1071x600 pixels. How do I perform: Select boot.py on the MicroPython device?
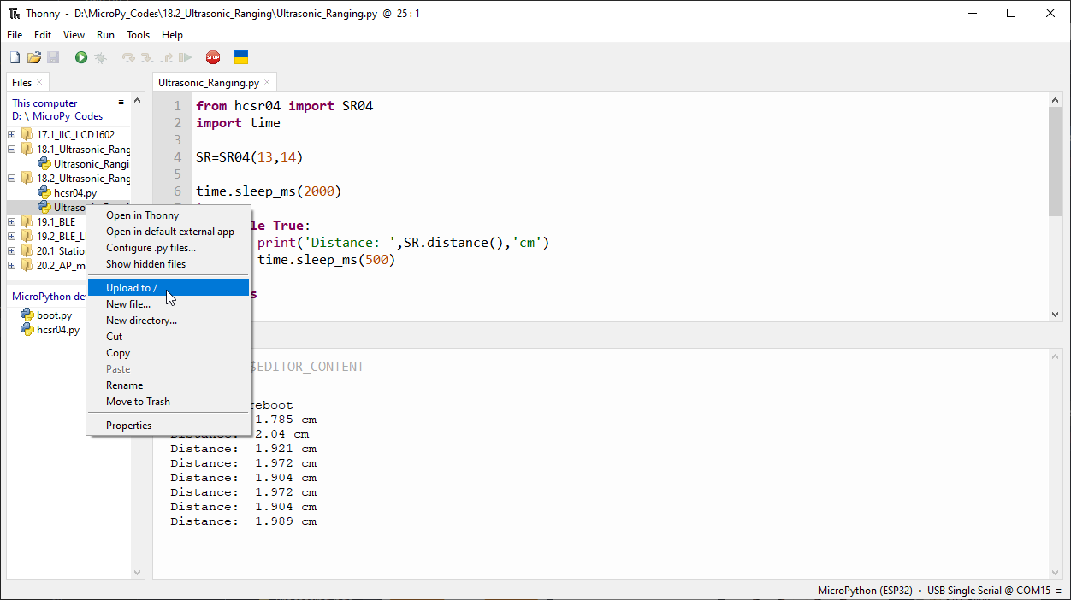(x=54, y=315)
